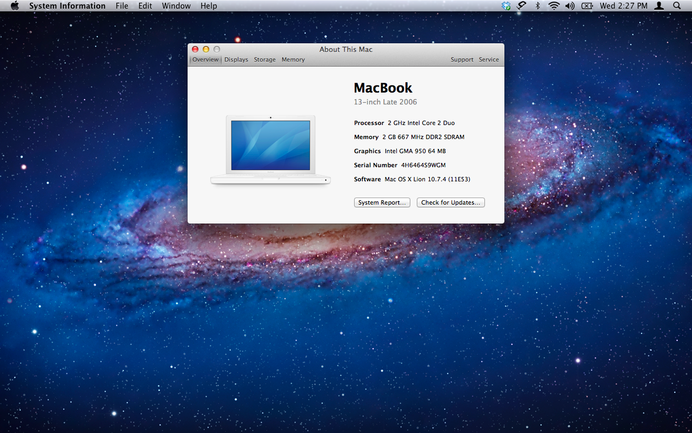Viewport: 692px width, 433px height.
Task: Open the File menu
Action: point(122,6)
